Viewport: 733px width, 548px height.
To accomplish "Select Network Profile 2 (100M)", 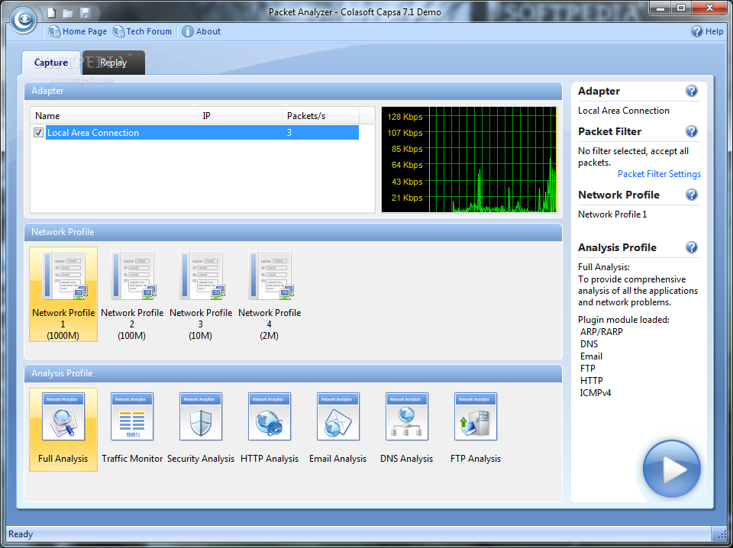I will 131,275.
